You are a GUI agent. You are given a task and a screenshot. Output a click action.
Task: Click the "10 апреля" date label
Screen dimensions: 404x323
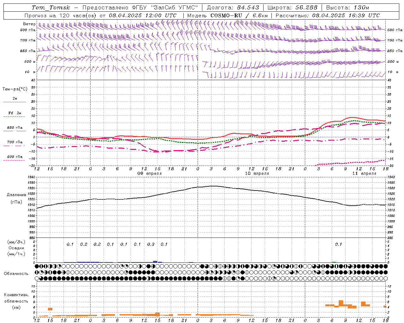click(257, 173)
